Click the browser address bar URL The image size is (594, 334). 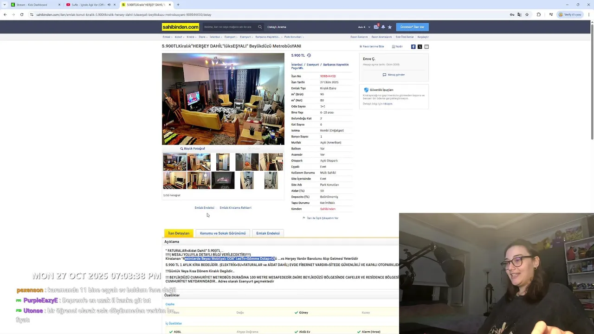[x=124, y=14]
